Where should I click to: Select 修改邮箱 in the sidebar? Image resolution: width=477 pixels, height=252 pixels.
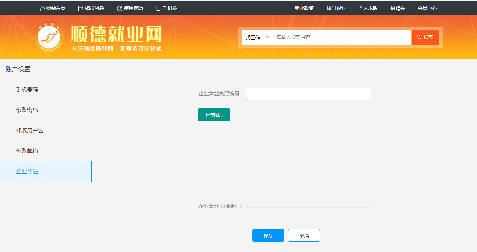[x=27, y=151]
